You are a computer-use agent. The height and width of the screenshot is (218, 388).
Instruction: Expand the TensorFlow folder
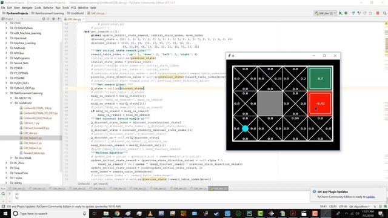coord(7,173)
